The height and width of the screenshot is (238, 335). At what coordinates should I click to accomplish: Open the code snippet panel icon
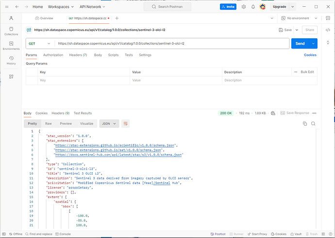click(x=328, y=30)
